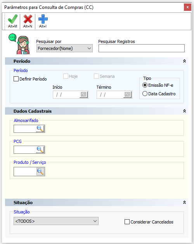Screen dimensions: 194x244
Task: Confirm with the green checkmark Alt+M icon
Action: point(13,21)
